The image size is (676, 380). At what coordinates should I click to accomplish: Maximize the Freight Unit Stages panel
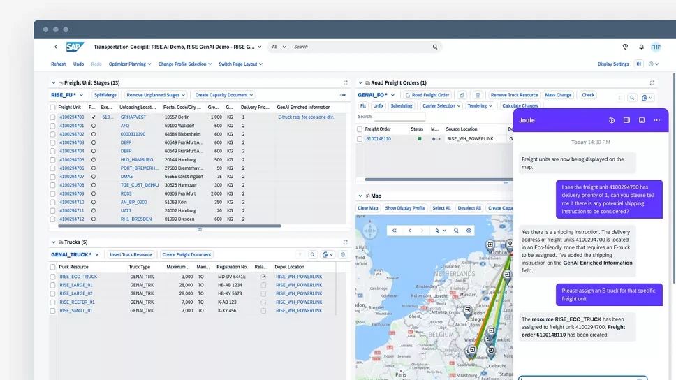coord(345,83)
